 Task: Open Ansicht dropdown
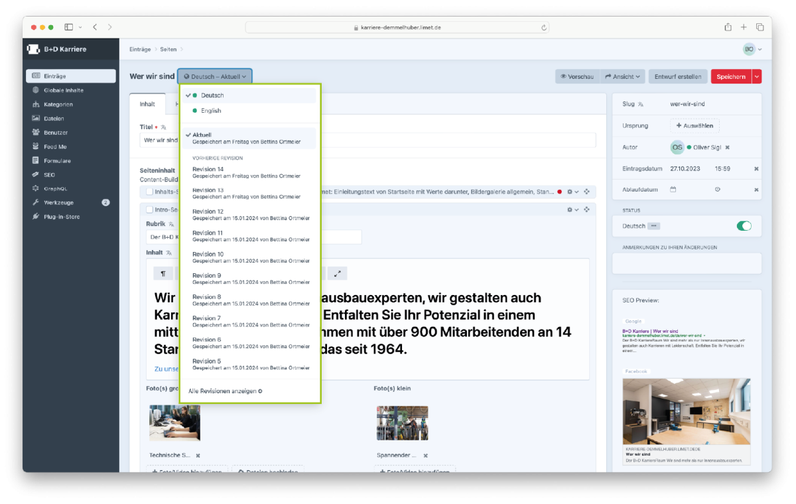(x=623, y=76)
